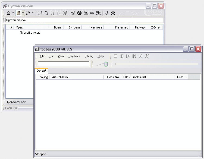This screenshot has height=159, width=204.
Task: Click the ID3-тег column header
Action: 154,27
